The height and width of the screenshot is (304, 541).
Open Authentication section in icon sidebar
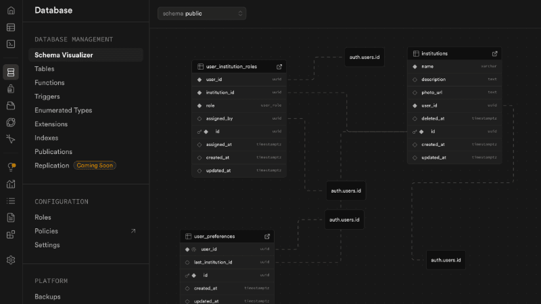coord(11,88)
